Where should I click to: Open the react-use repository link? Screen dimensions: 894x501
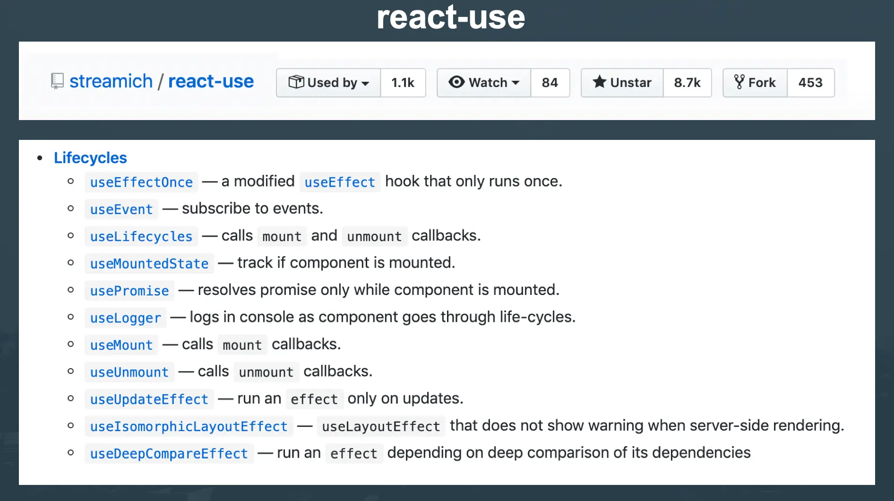[211, 81]
